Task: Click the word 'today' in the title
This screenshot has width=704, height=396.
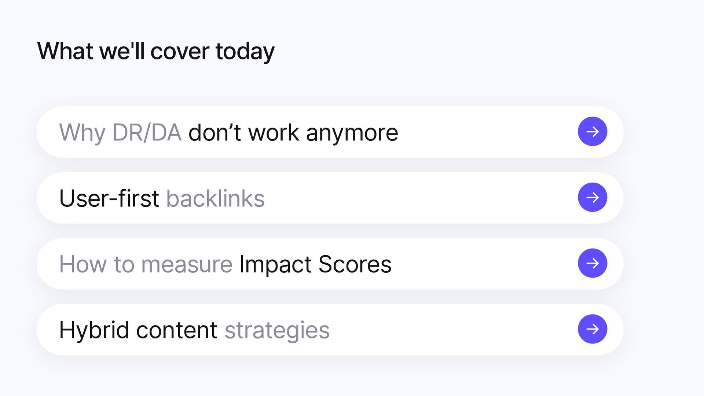Action: [245, 51]
